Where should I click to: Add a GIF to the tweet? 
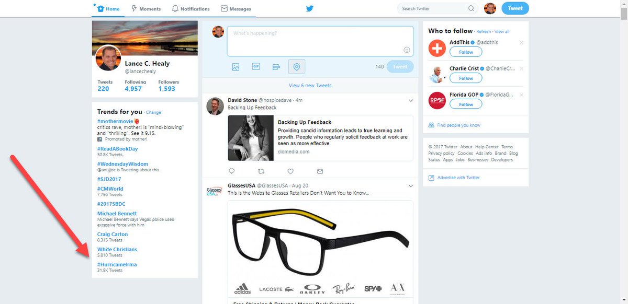click(x=256, y=67)
